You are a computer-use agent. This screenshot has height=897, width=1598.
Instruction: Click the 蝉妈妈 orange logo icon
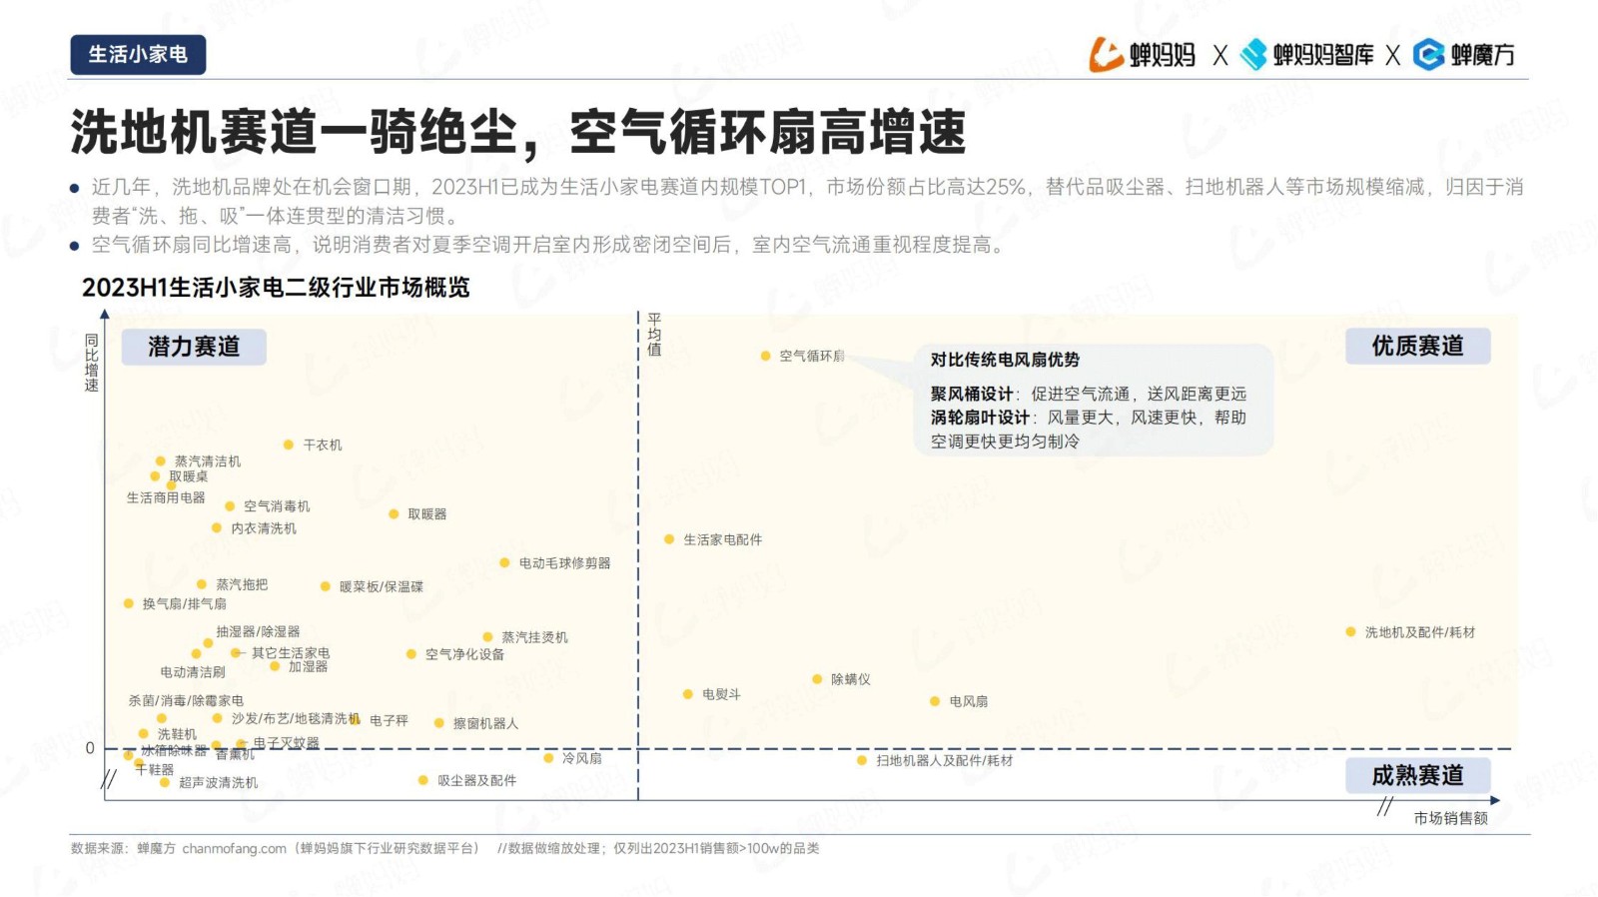tap(1107, 55)
